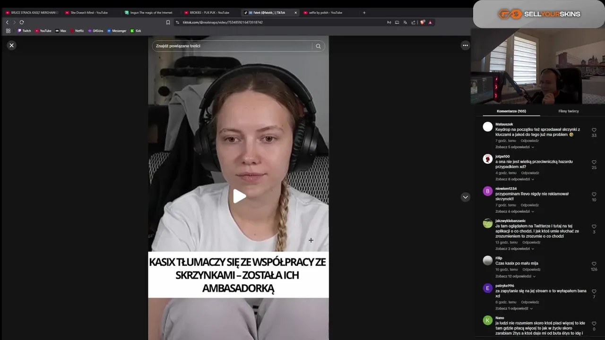Expand 'Zobacz 2 odpowiedzi' under jakzwyklebanzanic
Image resolution: width=605 pixels, height=340 pixels.
tap(515, 248)
